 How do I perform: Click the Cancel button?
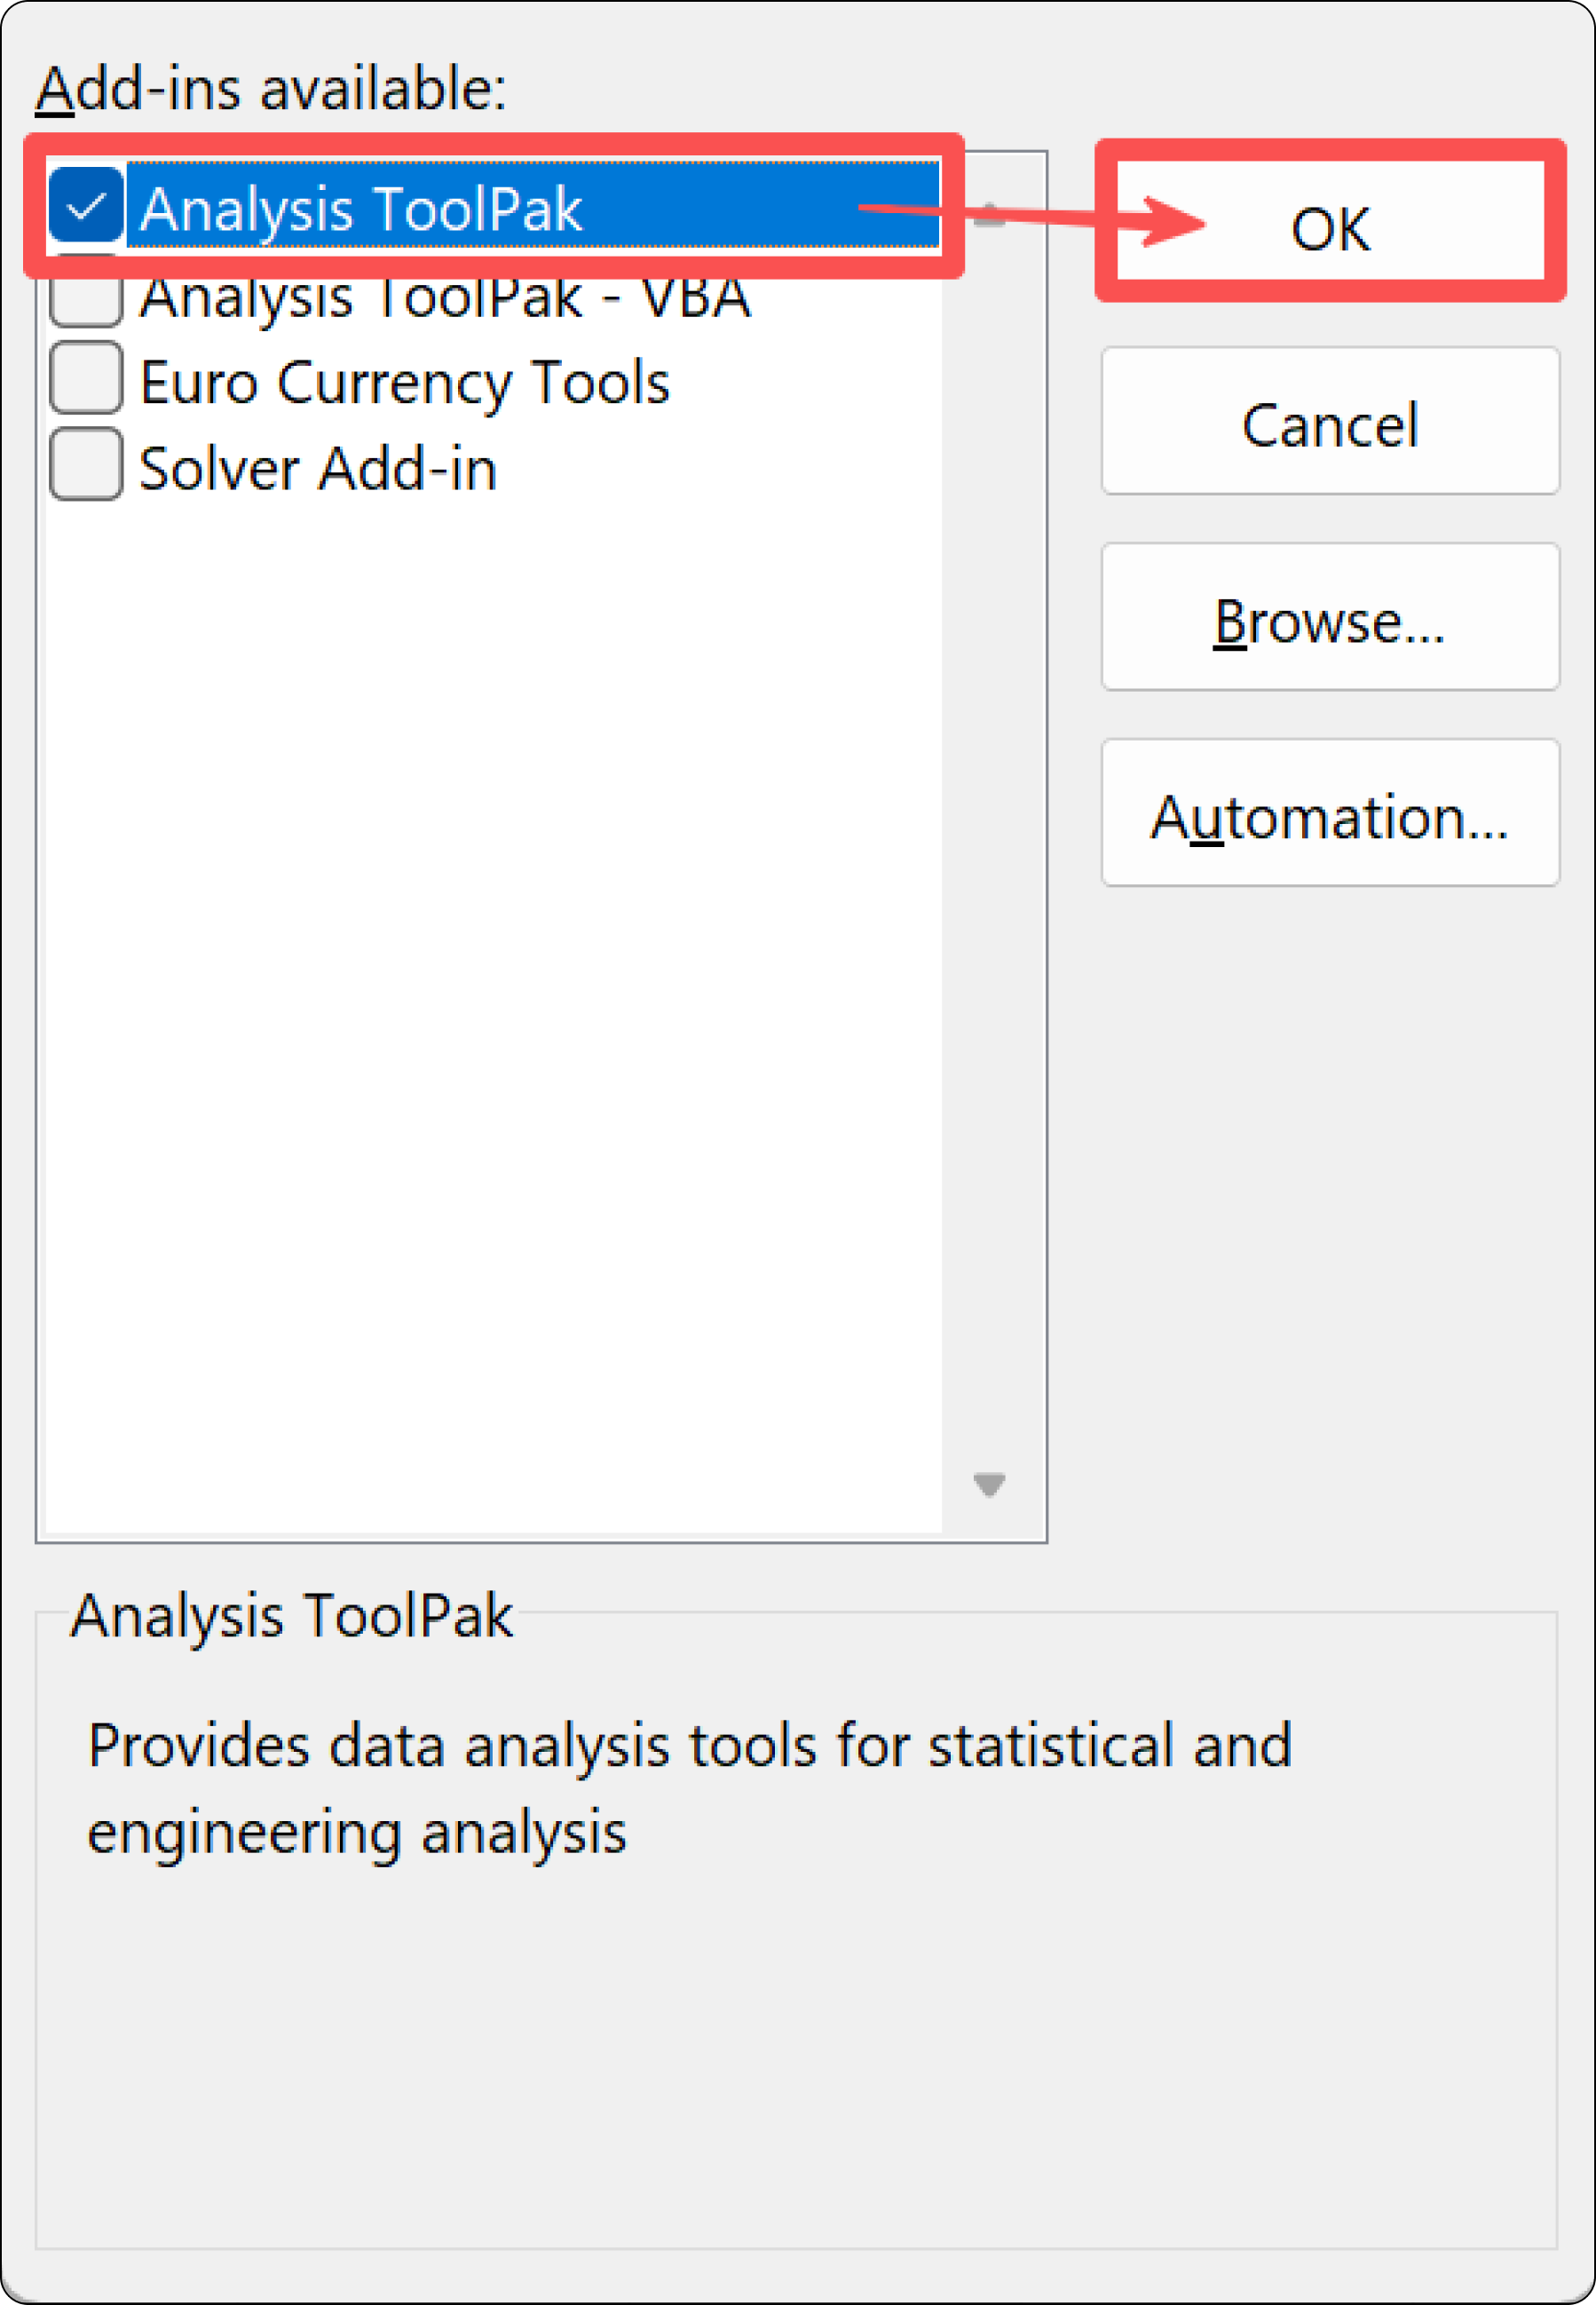(x=1330, y=422)
